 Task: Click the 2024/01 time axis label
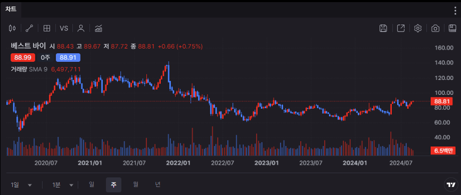tap(355, 162)
